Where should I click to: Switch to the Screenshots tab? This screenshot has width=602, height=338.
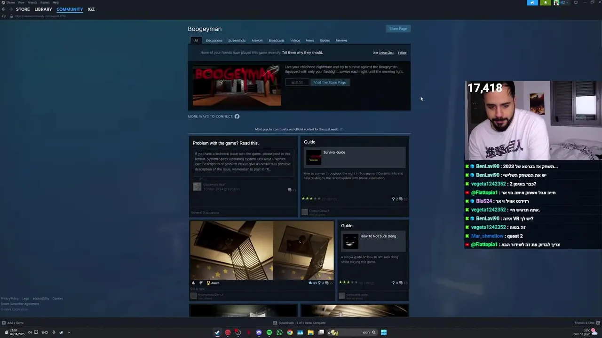coord(237,40)
